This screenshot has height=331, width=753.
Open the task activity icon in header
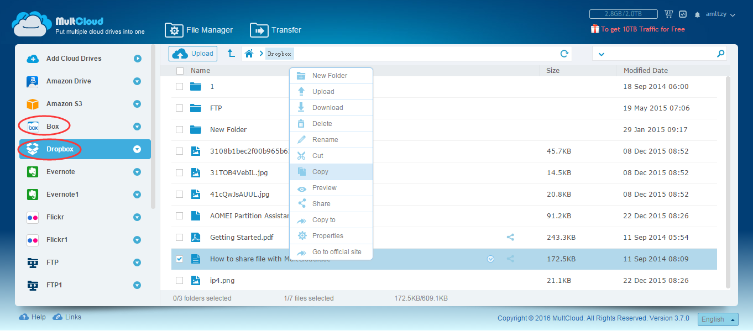pyautogui.click(x=683, y=14)
